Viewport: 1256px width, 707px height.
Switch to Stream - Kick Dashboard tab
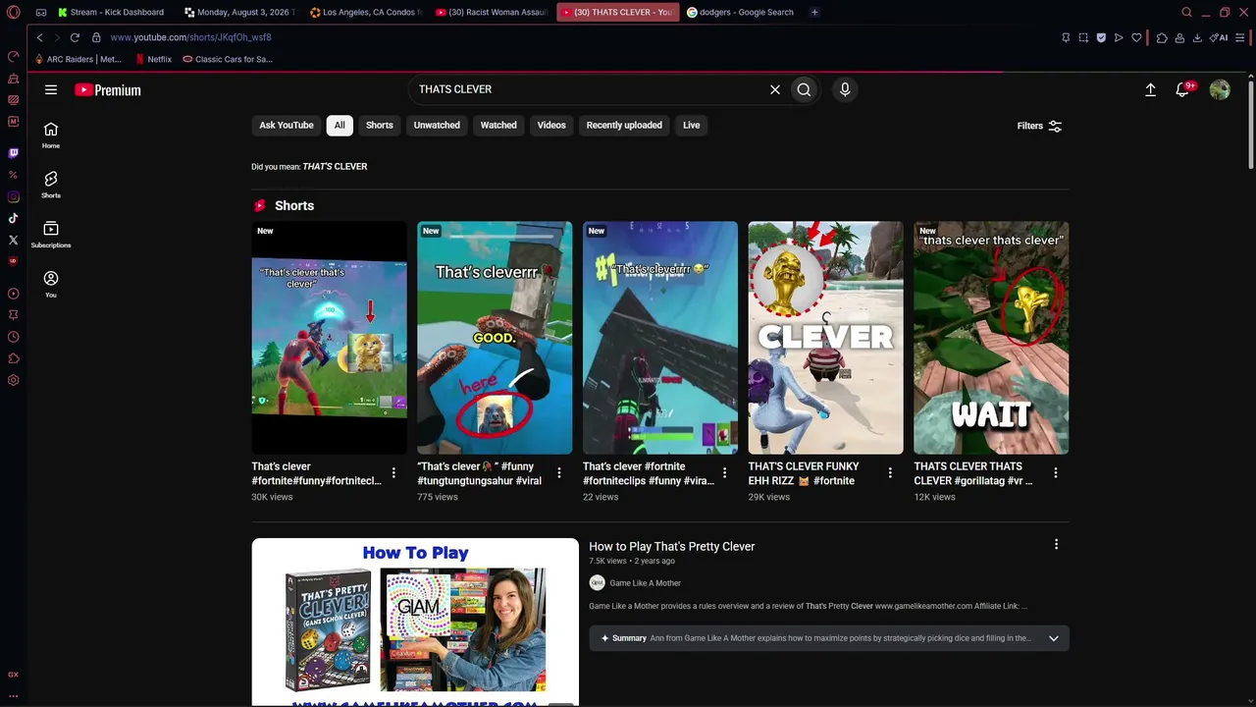click(x=112, y=13)
